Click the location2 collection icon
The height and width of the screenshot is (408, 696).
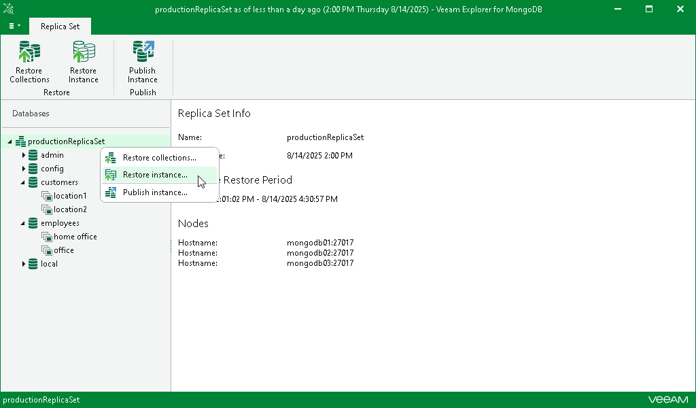(47, 209)
